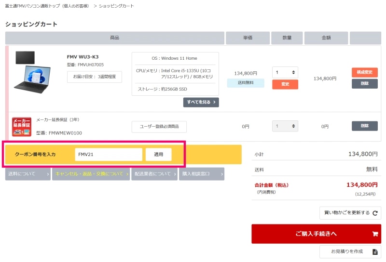Click the 送料無料 badge
The image size is (386, 262).
pyautogui.click(x=246, y=83)
